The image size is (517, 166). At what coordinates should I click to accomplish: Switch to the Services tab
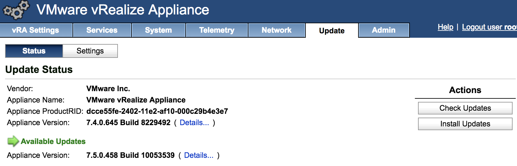tap(102, 30)
